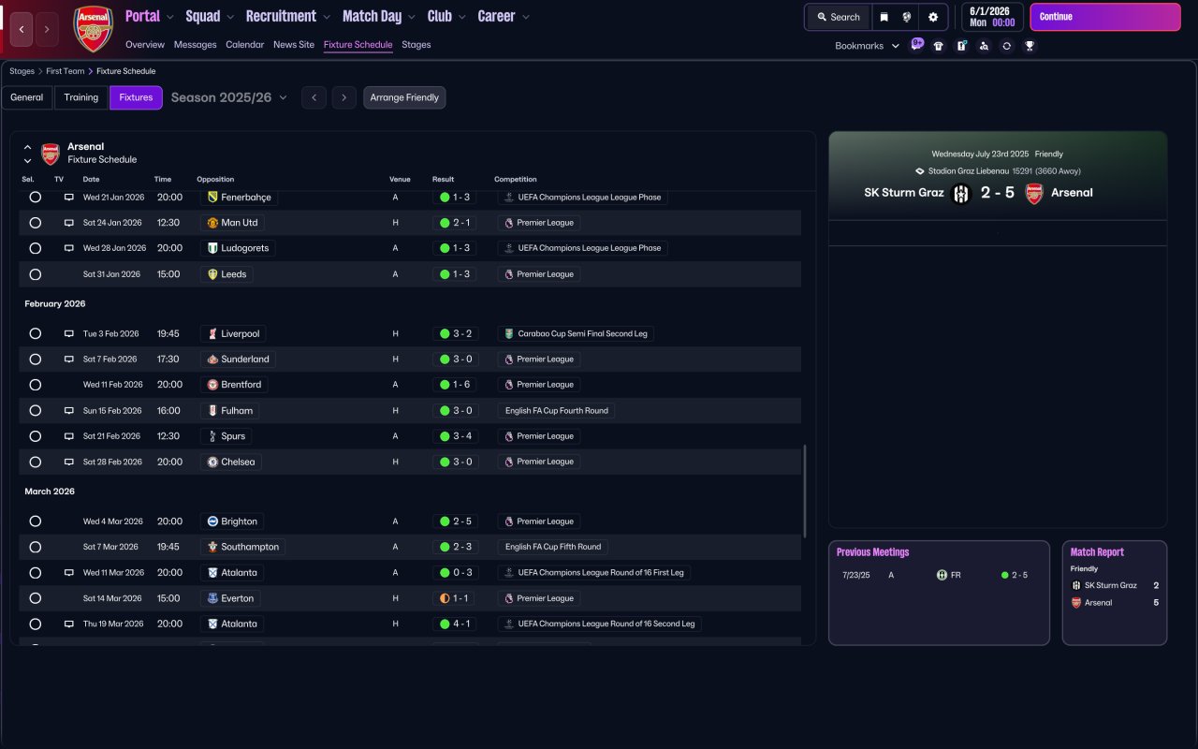Open the shirt icon shortcut
This screenshot has width=1198, height=749.
tap(939, 46)
